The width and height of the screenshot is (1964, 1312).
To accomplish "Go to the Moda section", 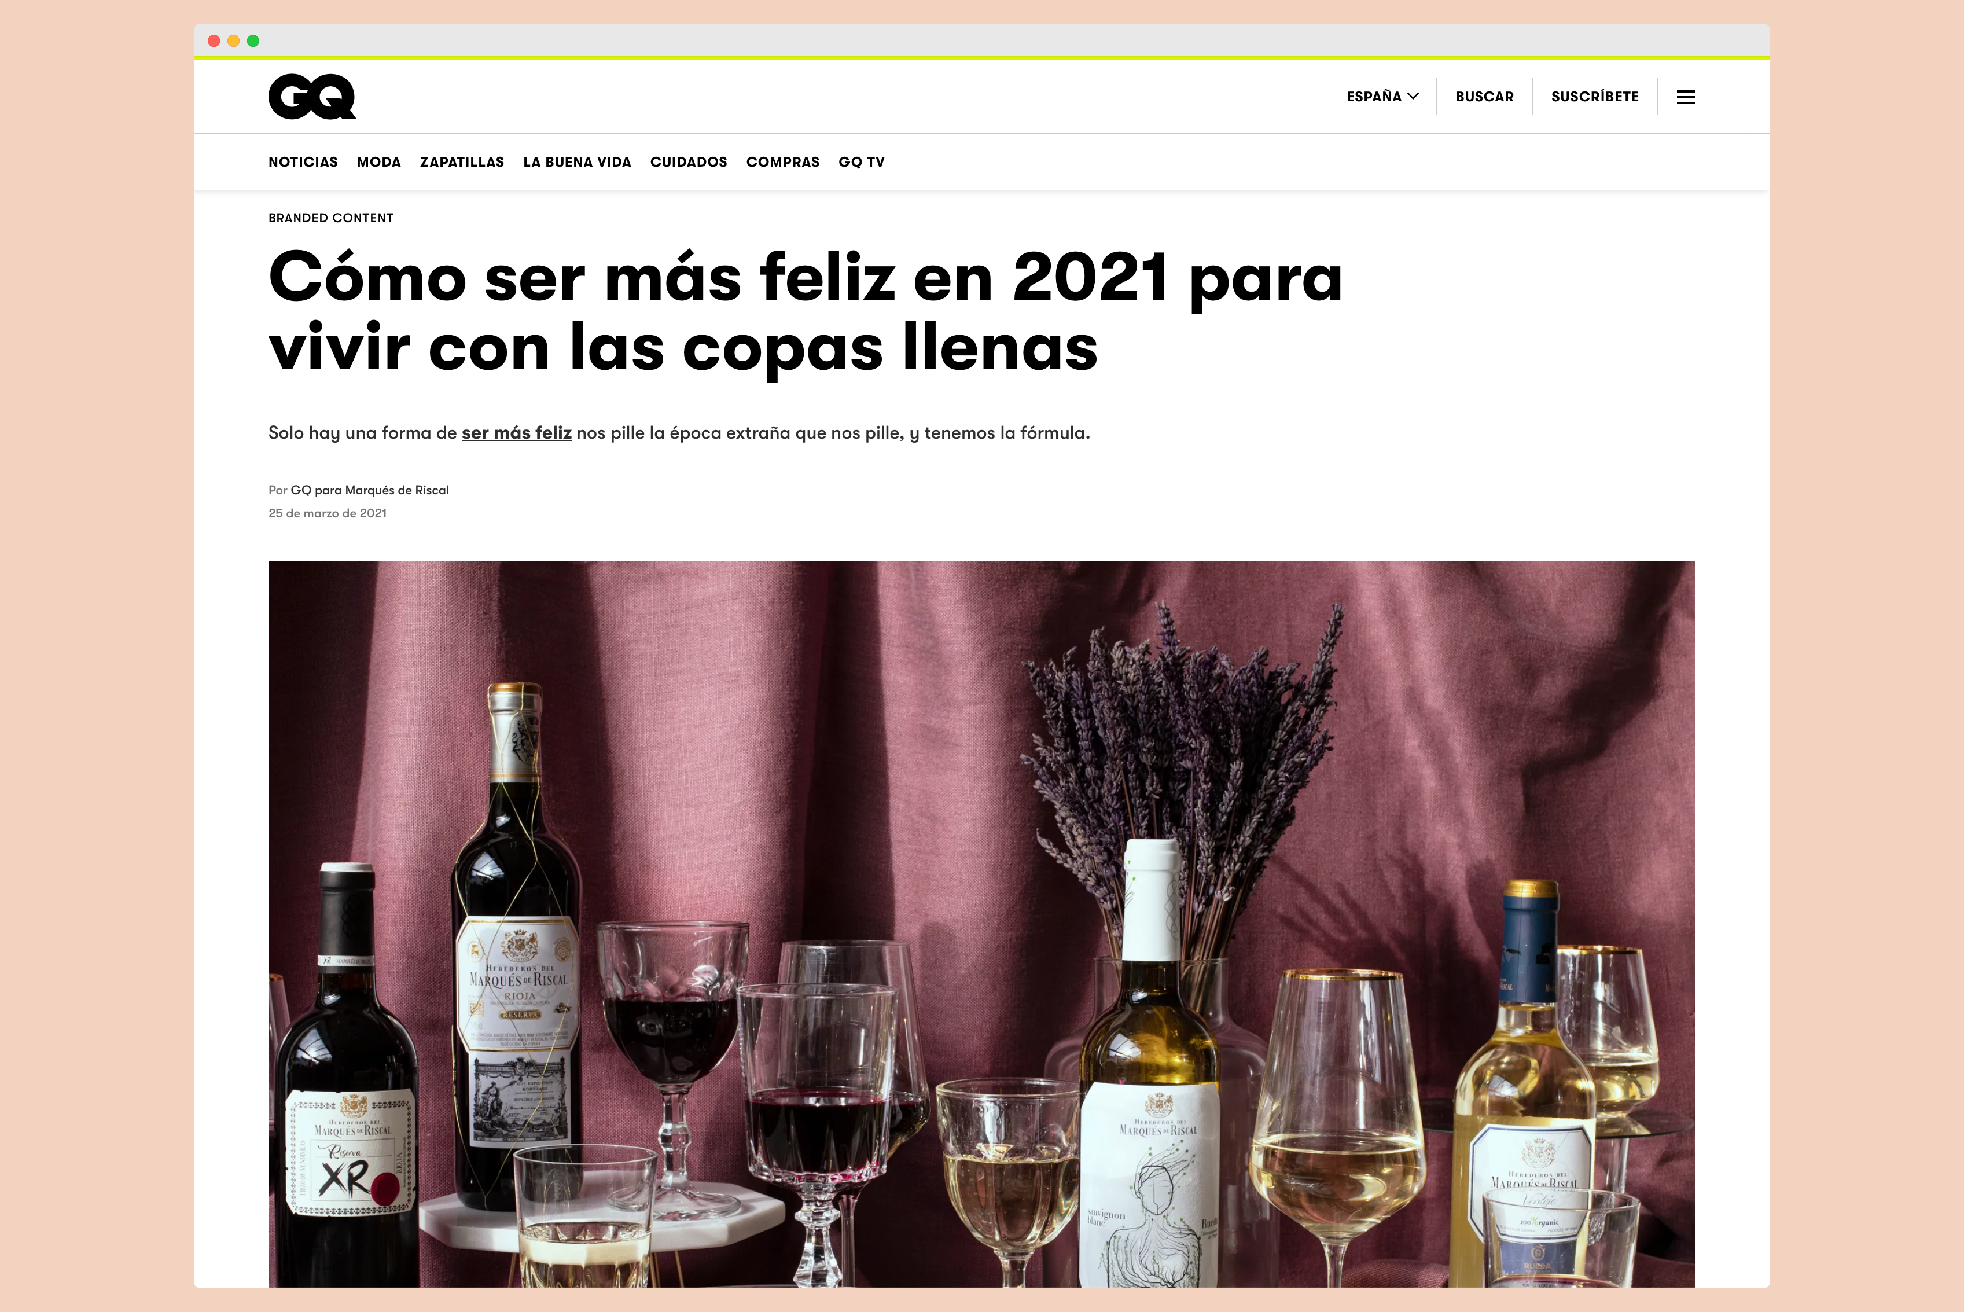I will (x=378, y=161).
